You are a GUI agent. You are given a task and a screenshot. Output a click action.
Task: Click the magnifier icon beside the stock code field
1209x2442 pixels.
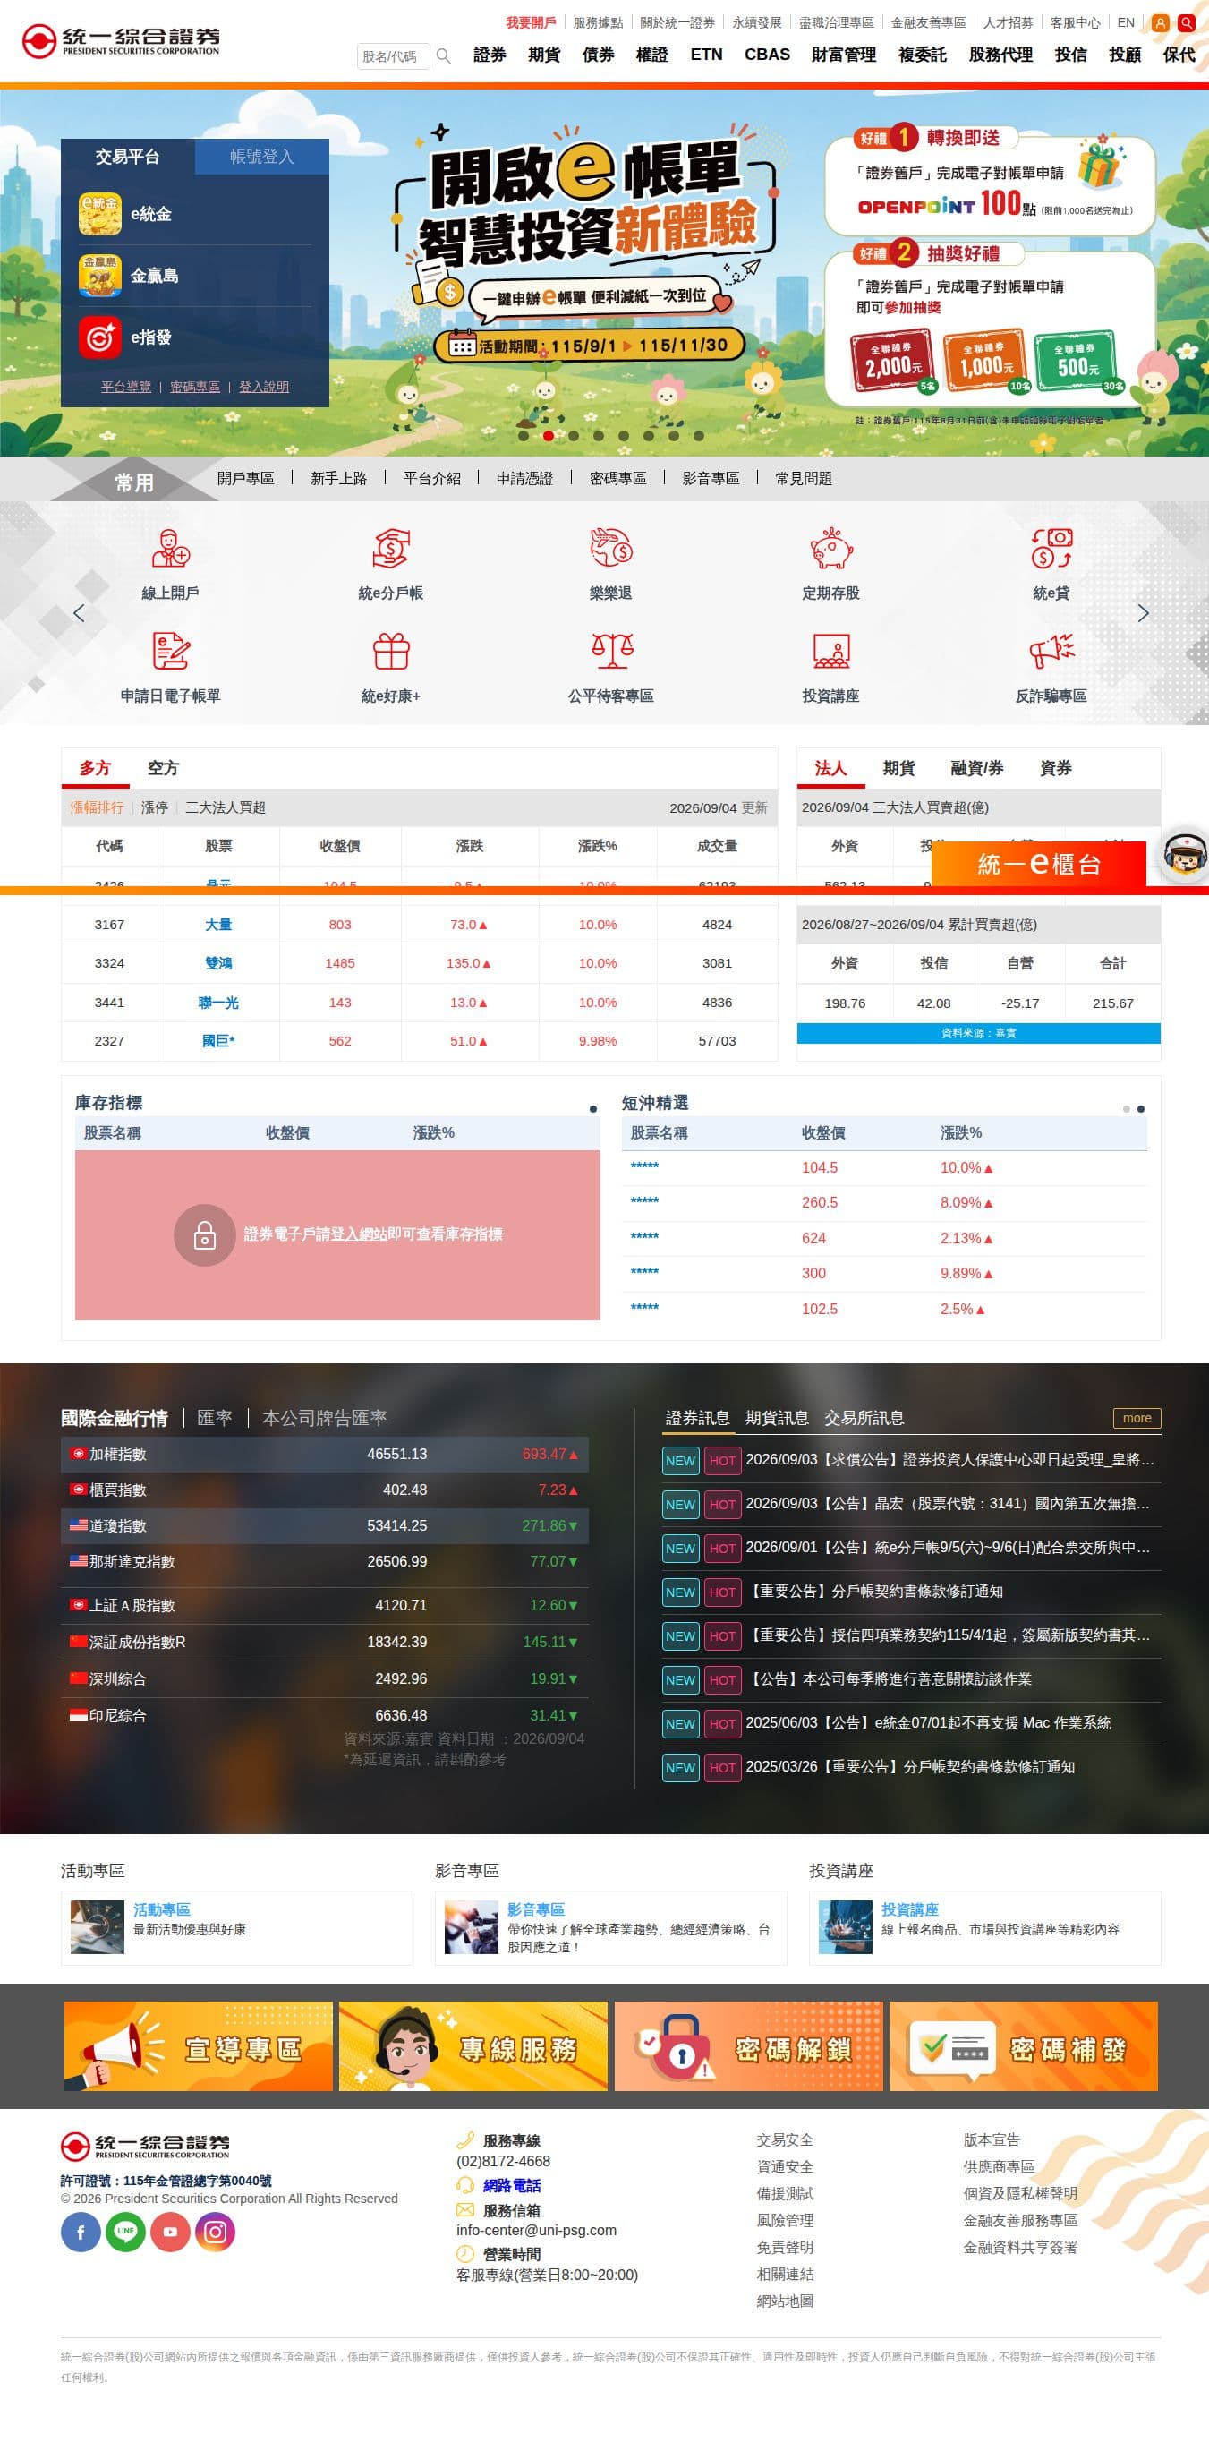click(x=442, y=57)
